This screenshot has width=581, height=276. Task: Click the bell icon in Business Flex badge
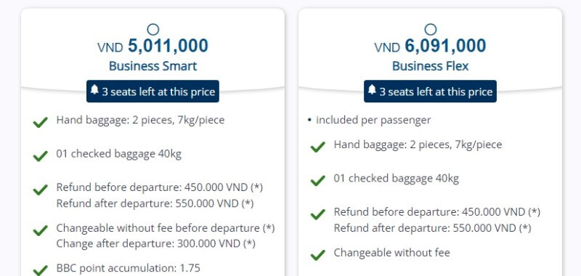pyautogui.click(x=372, y=89)
